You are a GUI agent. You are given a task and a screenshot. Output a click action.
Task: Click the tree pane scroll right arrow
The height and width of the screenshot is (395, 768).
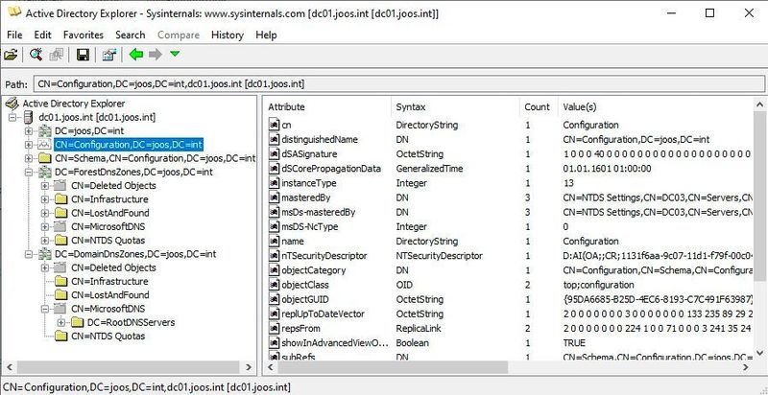click(x=249, y=366)
